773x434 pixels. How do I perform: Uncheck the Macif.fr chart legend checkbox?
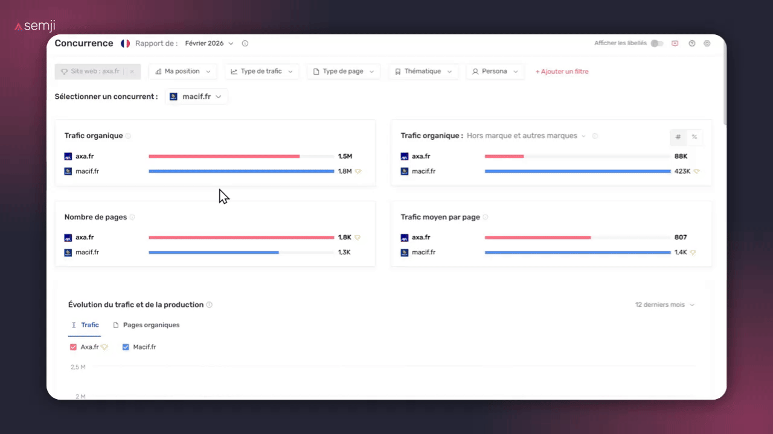126,347
